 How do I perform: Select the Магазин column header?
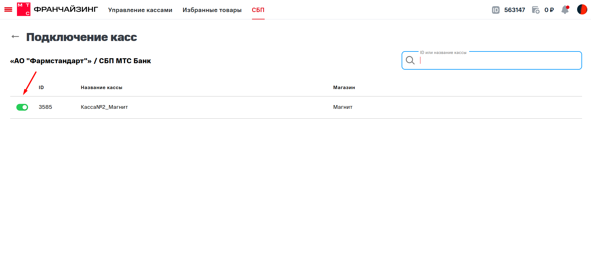[344, 88]
